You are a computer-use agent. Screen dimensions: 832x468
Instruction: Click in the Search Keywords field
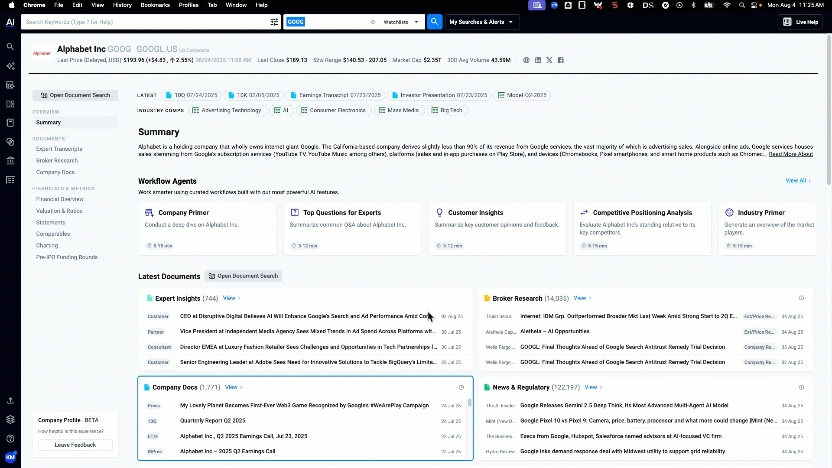click(x=143, y=22)
